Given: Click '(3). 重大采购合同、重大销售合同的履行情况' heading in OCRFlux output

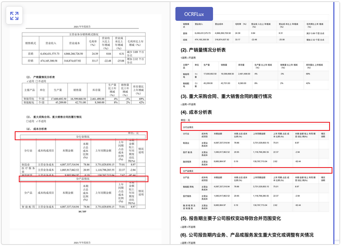Looking at the screenshot, I should point(226,97).
